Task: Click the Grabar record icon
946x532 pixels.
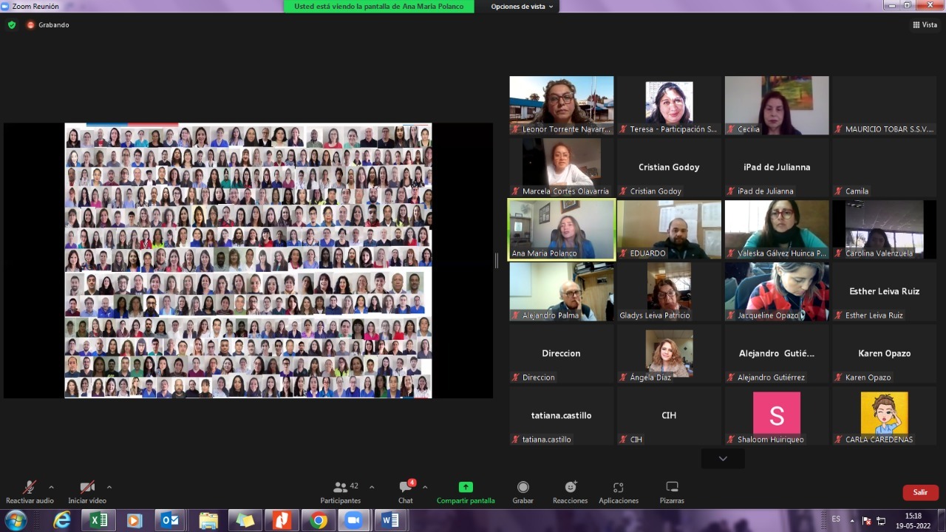Action: [523, 488]
